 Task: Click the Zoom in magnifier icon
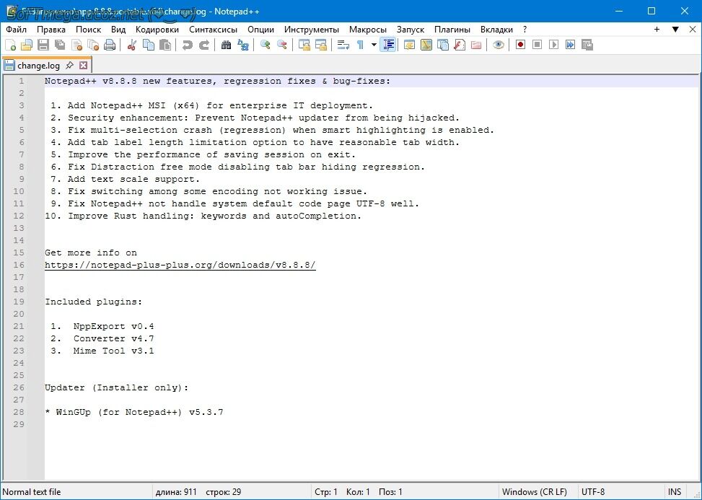[266, 45]
